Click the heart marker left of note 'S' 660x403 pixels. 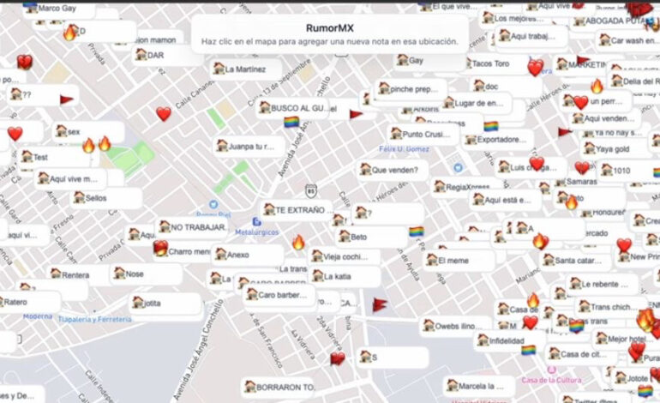[x=337, y=358]
